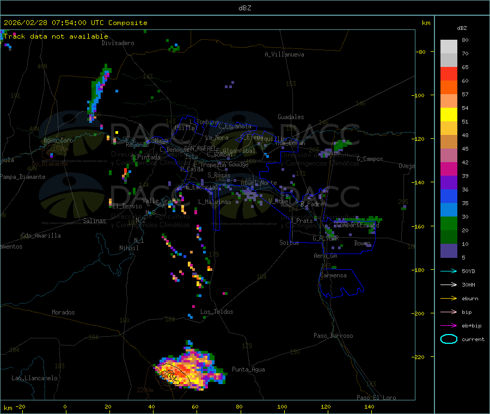The width and height of the screenshot is (490, 414).
Task: Click the cyan 'current' ellipse legend icon
Action: [449, 339]
